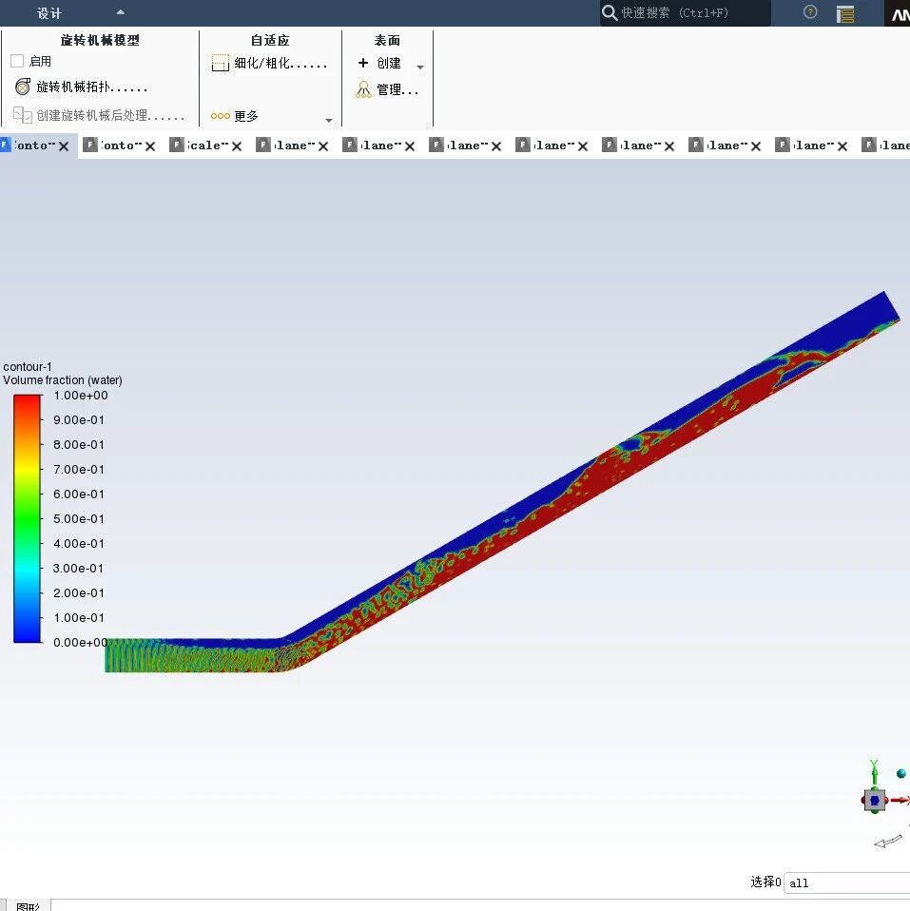Viewport: 910px width, 911px height.
Task: Click the white arrow below the axis triad
Action: (887, 842)
